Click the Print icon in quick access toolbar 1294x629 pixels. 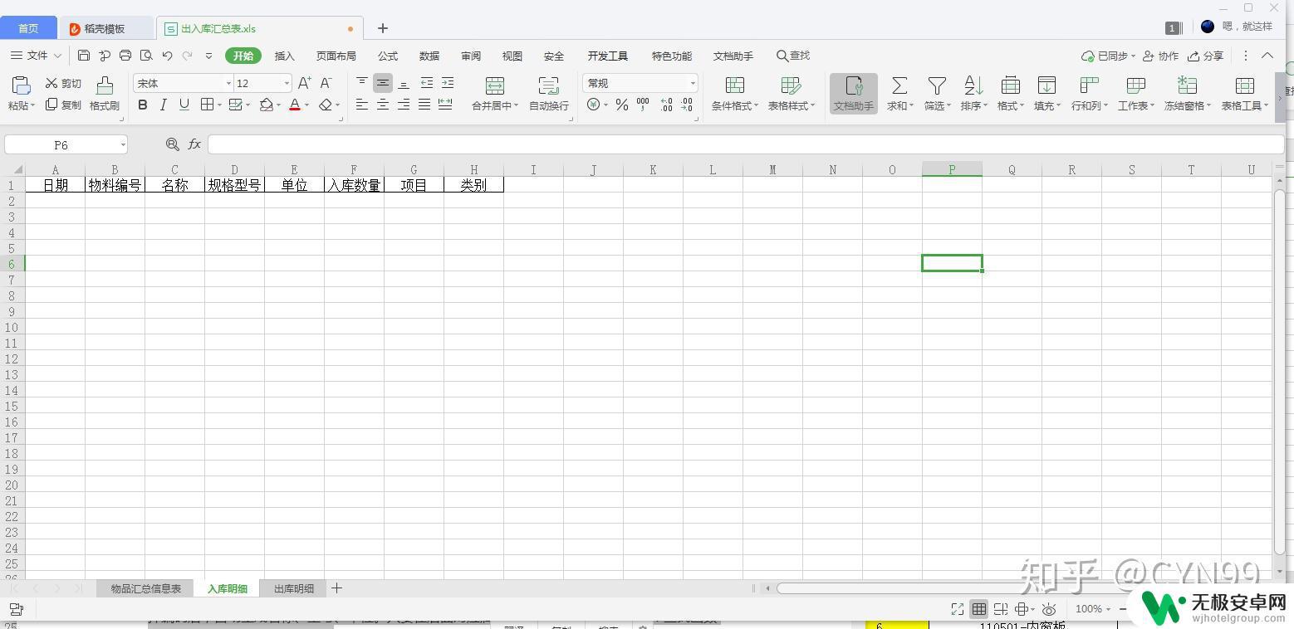point(125,56)
